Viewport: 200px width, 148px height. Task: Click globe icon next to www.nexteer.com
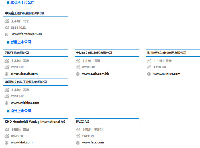tap(149, 74)
